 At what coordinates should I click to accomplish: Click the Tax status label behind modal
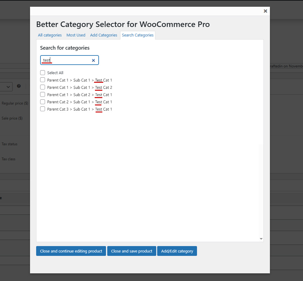coord(9,144)
